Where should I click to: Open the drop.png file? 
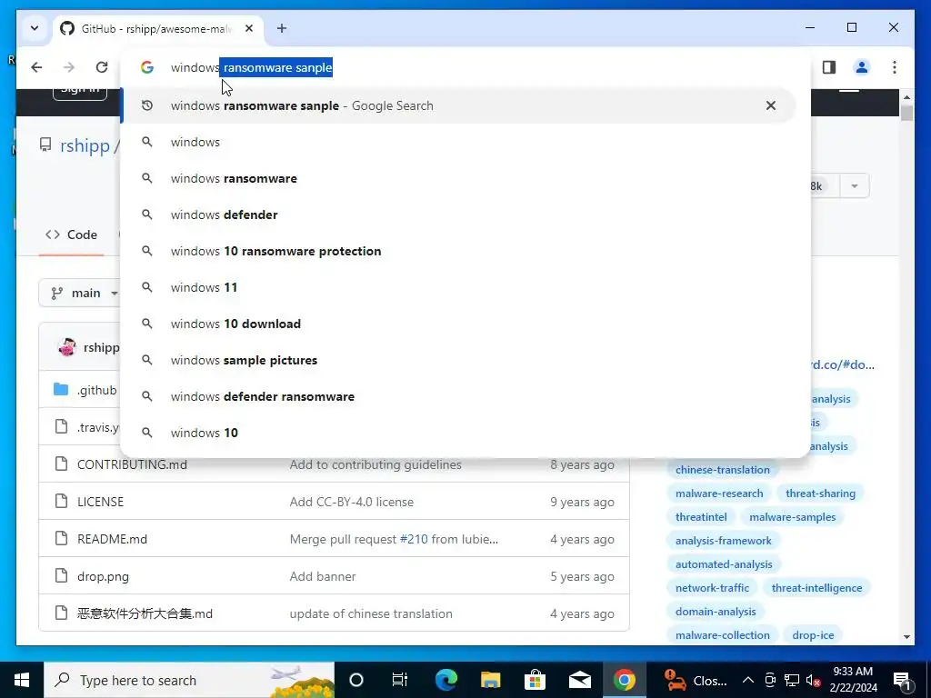click(103, 577)
